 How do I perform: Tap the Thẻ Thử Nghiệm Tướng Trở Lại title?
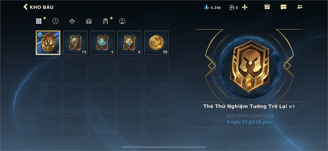coord(245,106)
